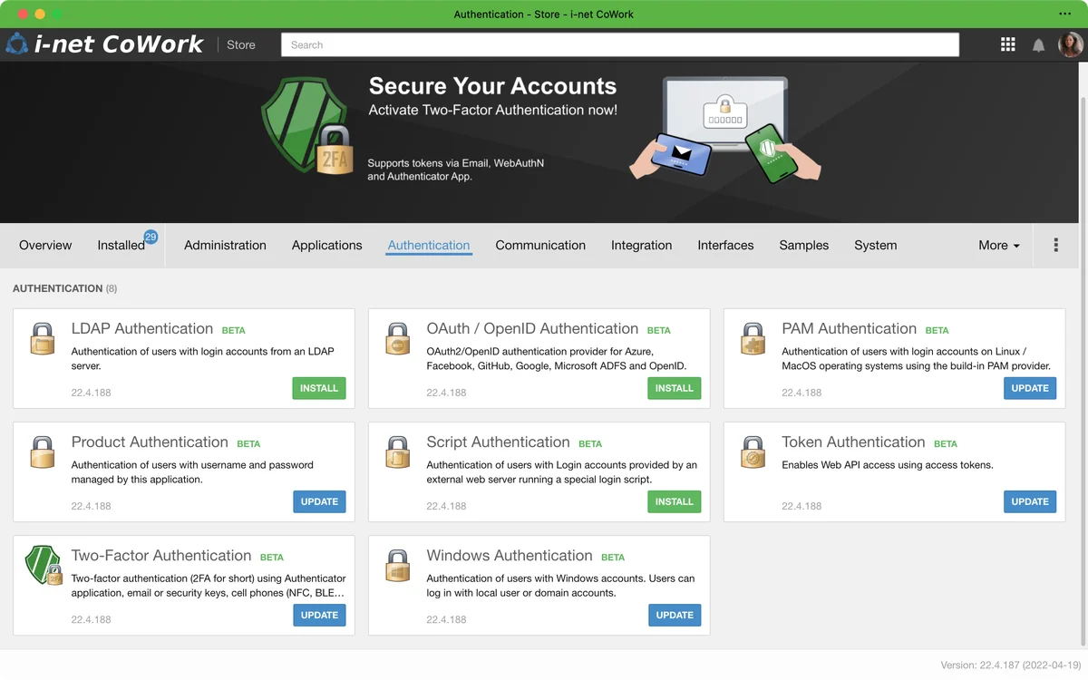Screen dimensions: 1088x680
Task: Expand the More categories dropdown
Action: (998, 245)
